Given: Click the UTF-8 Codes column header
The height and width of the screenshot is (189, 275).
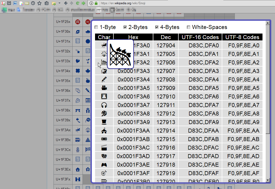Looking at the screenshot, I should (242, 37).
